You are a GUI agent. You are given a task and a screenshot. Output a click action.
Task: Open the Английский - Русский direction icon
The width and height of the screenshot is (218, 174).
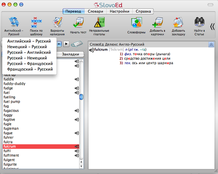(x=14, y=22)
